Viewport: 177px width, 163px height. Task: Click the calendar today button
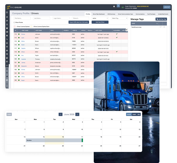9,114
